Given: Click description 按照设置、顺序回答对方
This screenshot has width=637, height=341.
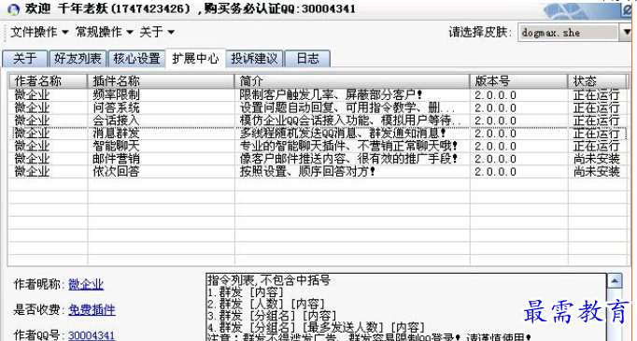Looking at the screenshot, I should [307, 172].
